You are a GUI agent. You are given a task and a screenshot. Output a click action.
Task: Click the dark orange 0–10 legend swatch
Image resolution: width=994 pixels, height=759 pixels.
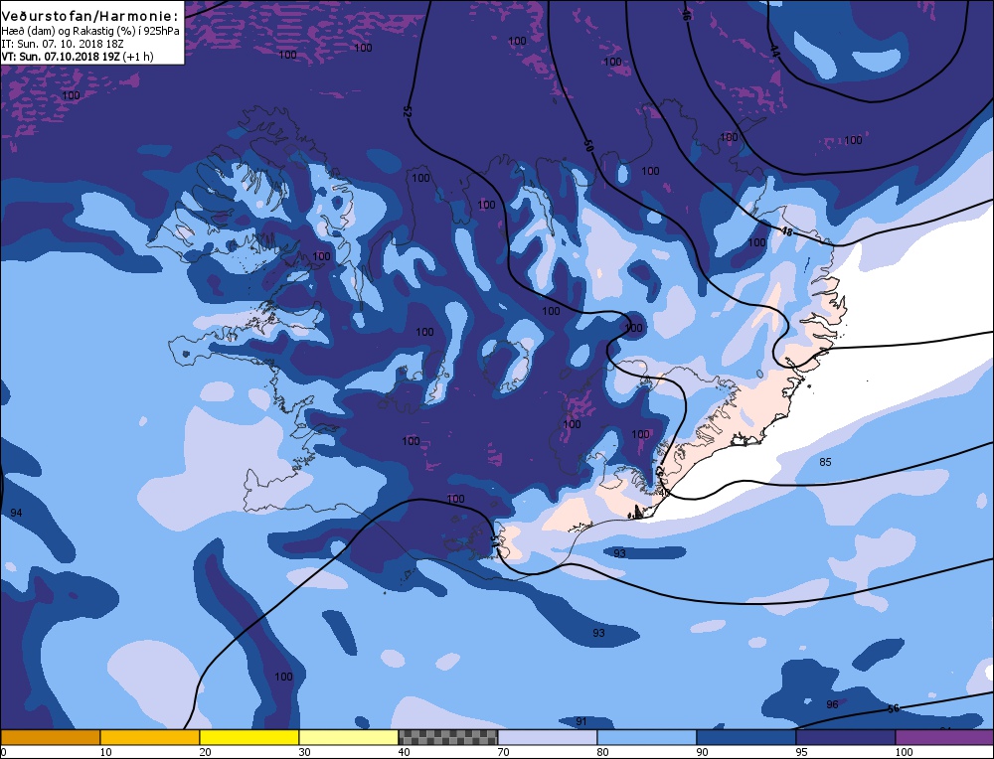tap(50, 737)
